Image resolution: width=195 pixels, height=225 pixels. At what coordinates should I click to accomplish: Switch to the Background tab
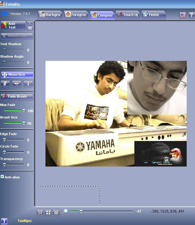coord(50,15)
